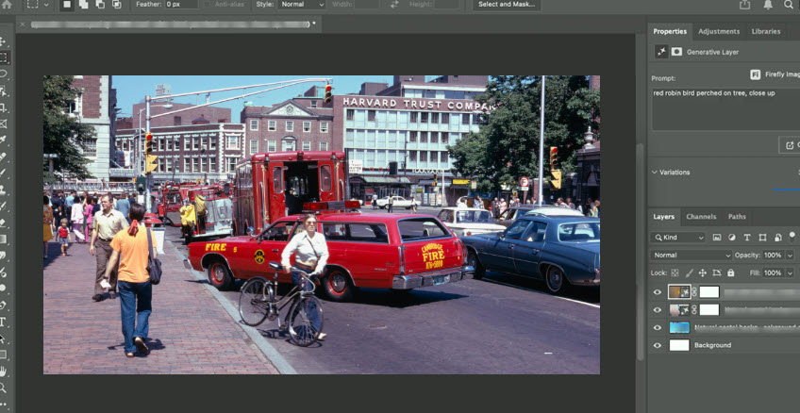Image resolution: width=800 pixels, height=413 pixels.
Task: Select the Crop tool
Action: [x=3, y=107]
